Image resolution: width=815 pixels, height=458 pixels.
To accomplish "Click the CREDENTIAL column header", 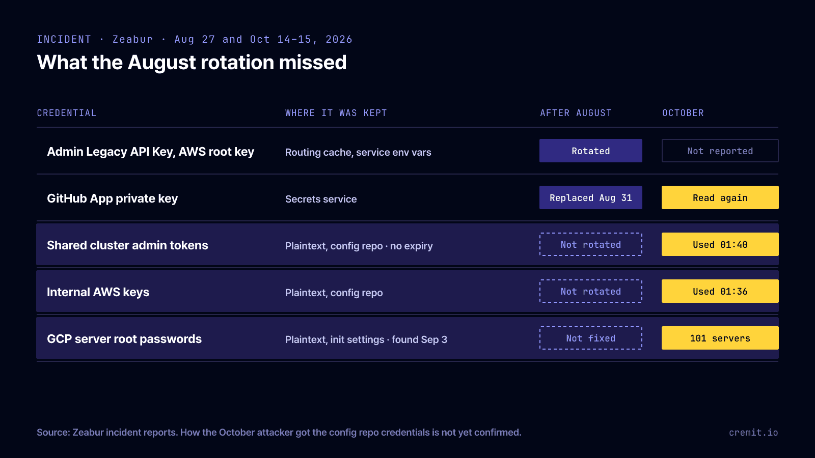I will point(67,113).
